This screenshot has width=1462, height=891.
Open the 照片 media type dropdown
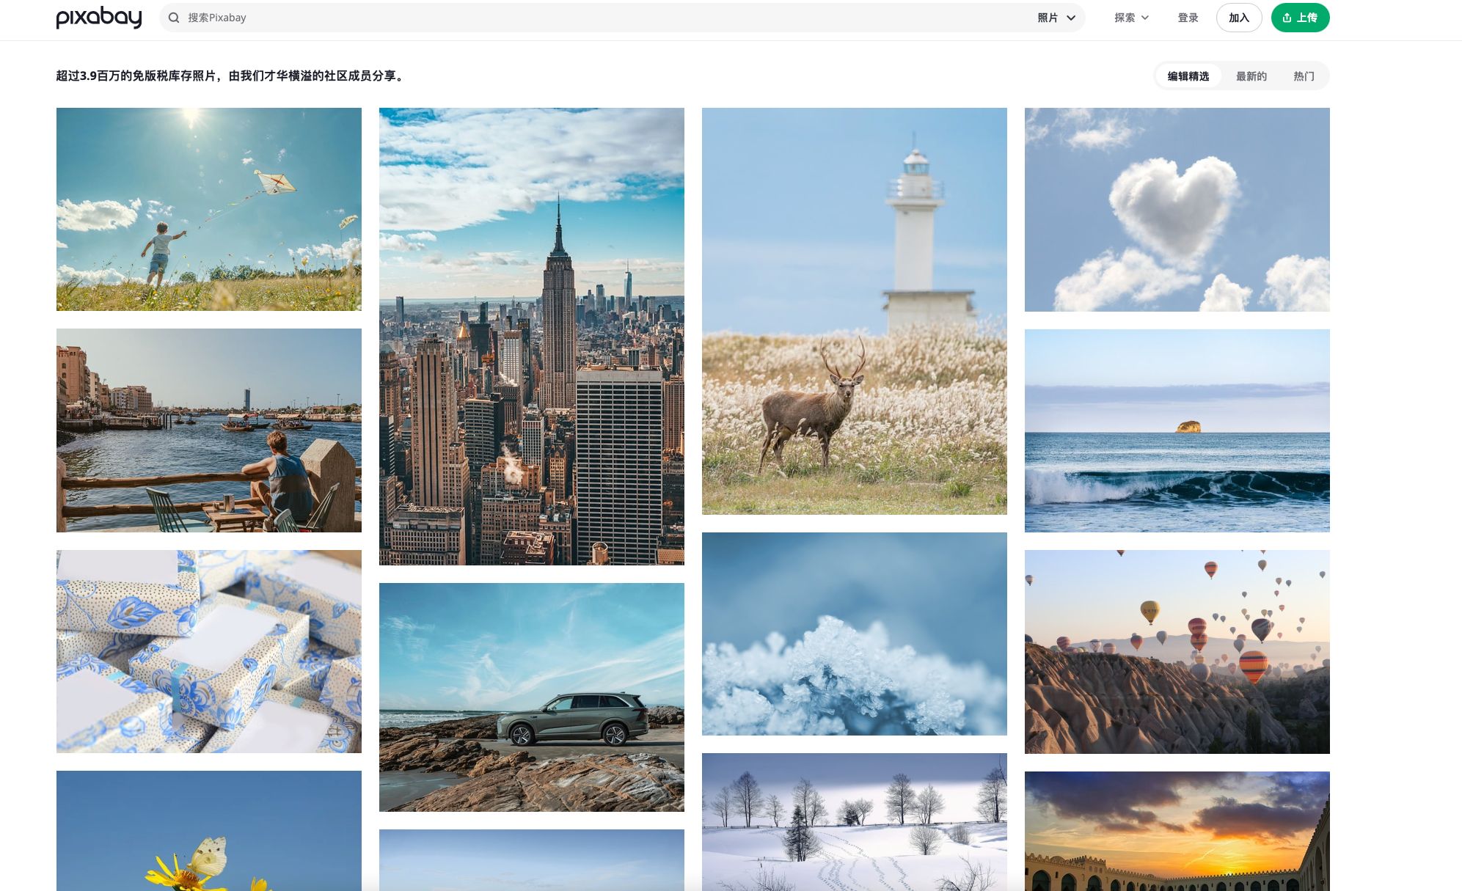pos(1056,18)
